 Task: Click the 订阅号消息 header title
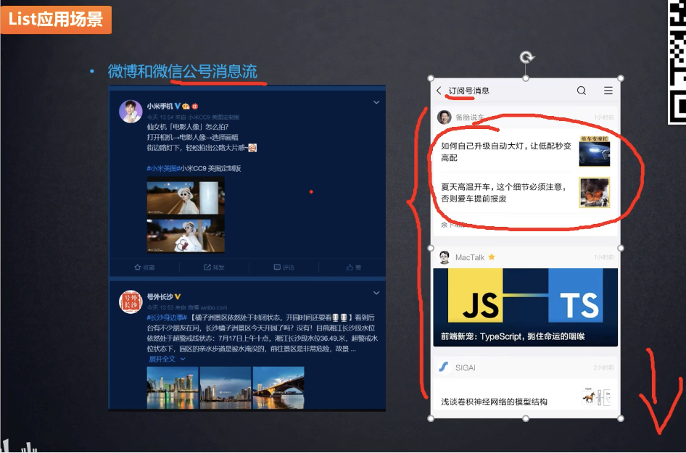pyautogui.click(x=469, y=91)
